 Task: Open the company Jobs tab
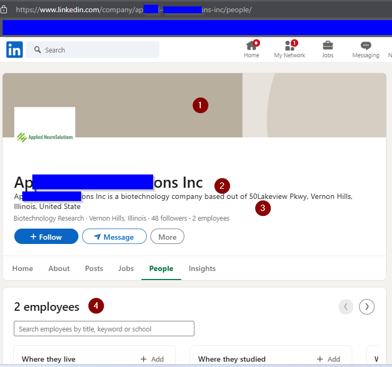point(126,268)
